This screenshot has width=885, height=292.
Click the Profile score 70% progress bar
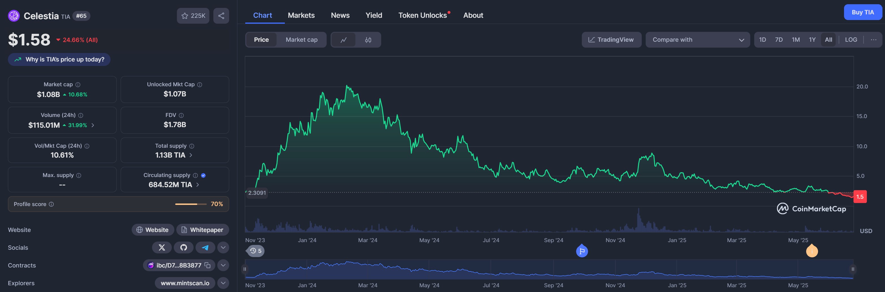tap(191, 204)
